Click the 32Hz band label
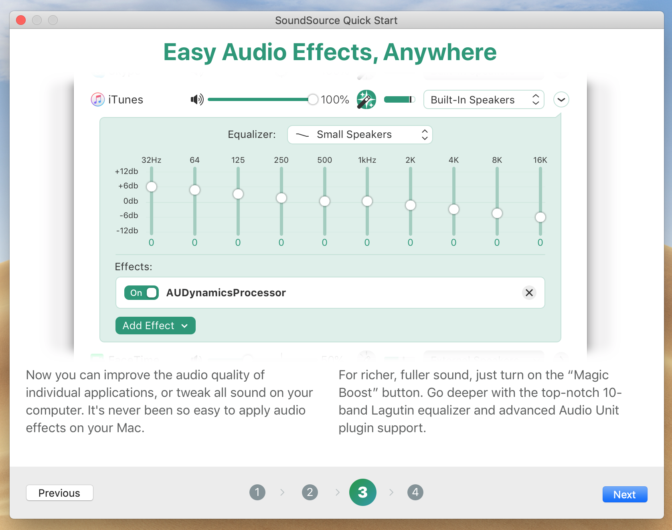Screen dimensions: 672x530 click(152, 160)
